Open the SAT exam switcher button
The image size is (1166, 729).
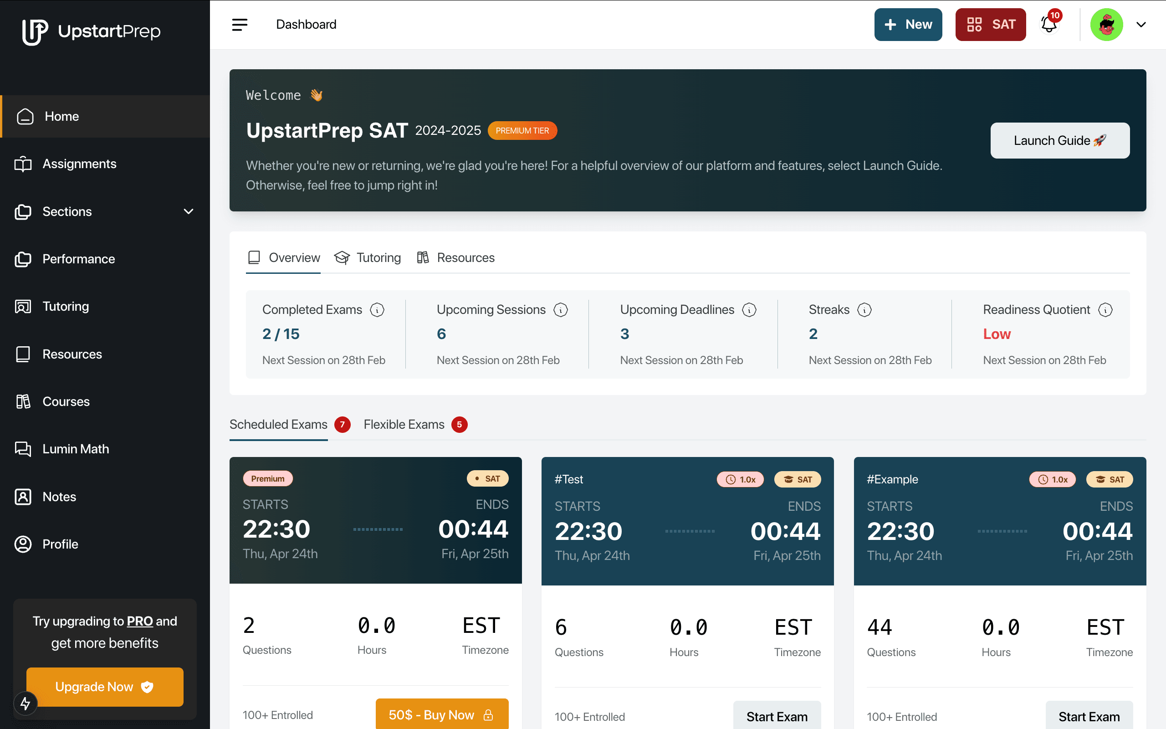[x=990, y=25]
